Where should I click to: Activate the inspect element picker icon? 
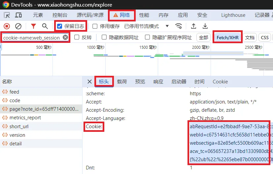coord(7,15)
